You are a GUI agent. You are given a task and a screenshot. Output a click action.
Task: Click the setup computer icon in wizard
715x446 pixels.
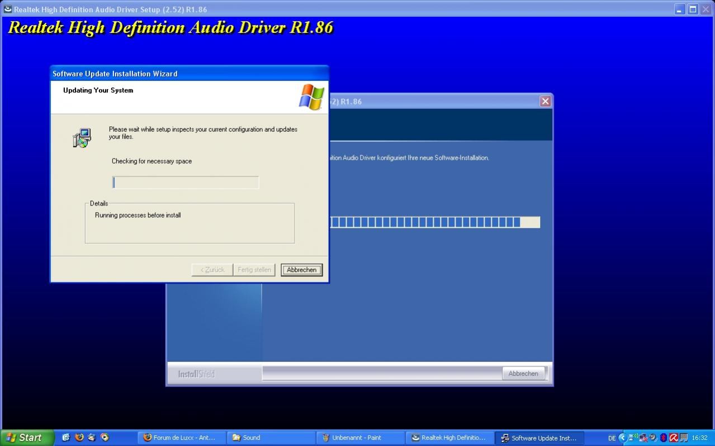coord(82,137)
